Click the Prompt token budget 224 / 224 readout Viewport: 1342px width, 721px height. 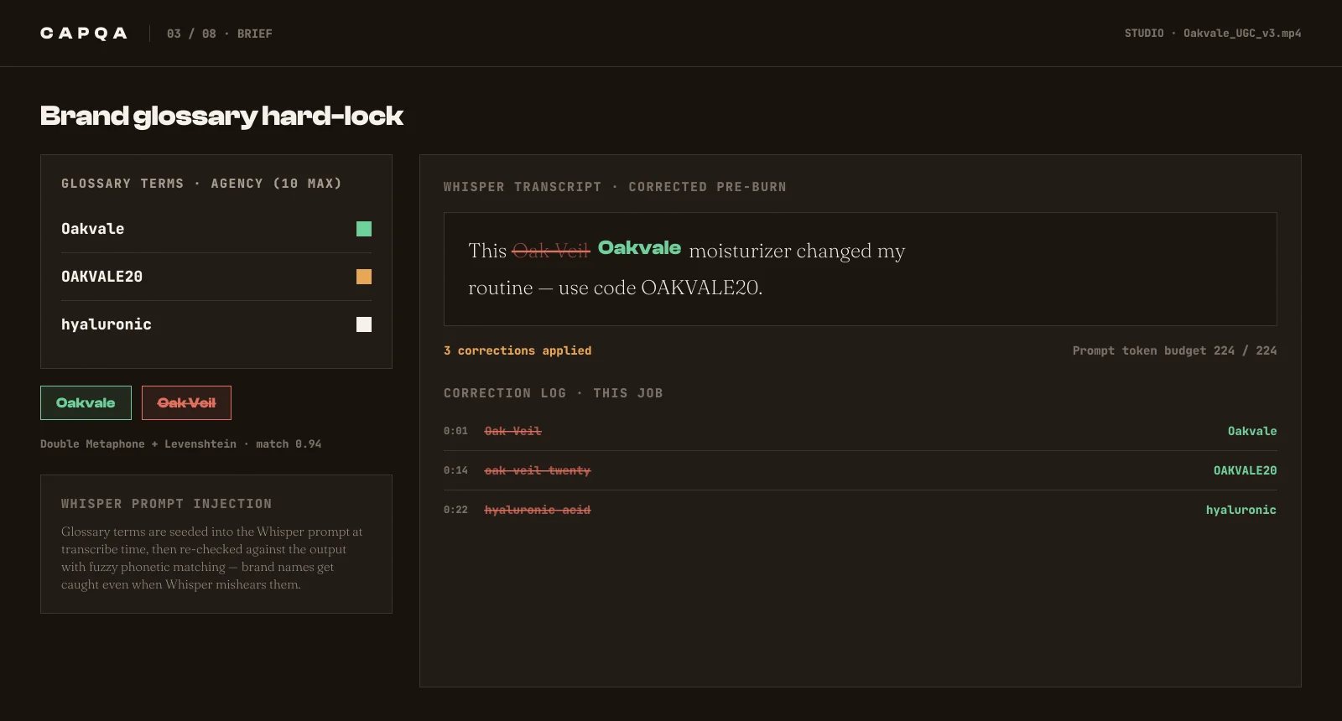click(1174, 350)
